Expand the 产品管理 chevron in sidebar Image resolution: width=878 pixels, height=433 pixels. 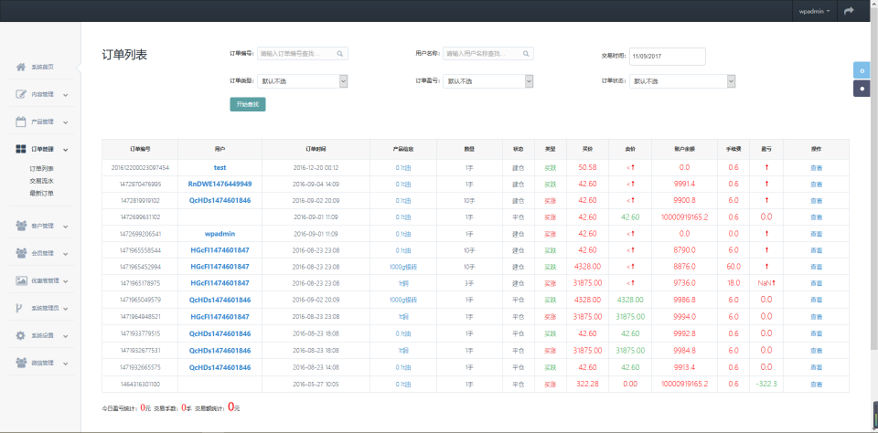[x=66, y=122]
